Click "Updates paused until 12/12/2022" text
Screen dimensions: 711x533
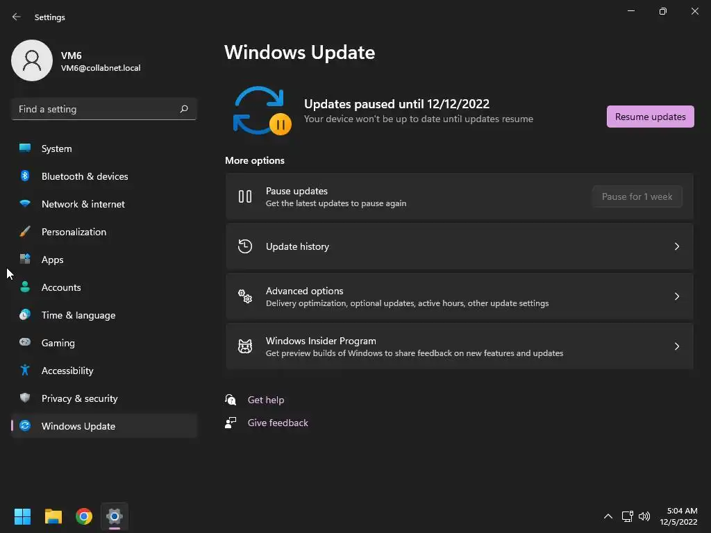396,104
